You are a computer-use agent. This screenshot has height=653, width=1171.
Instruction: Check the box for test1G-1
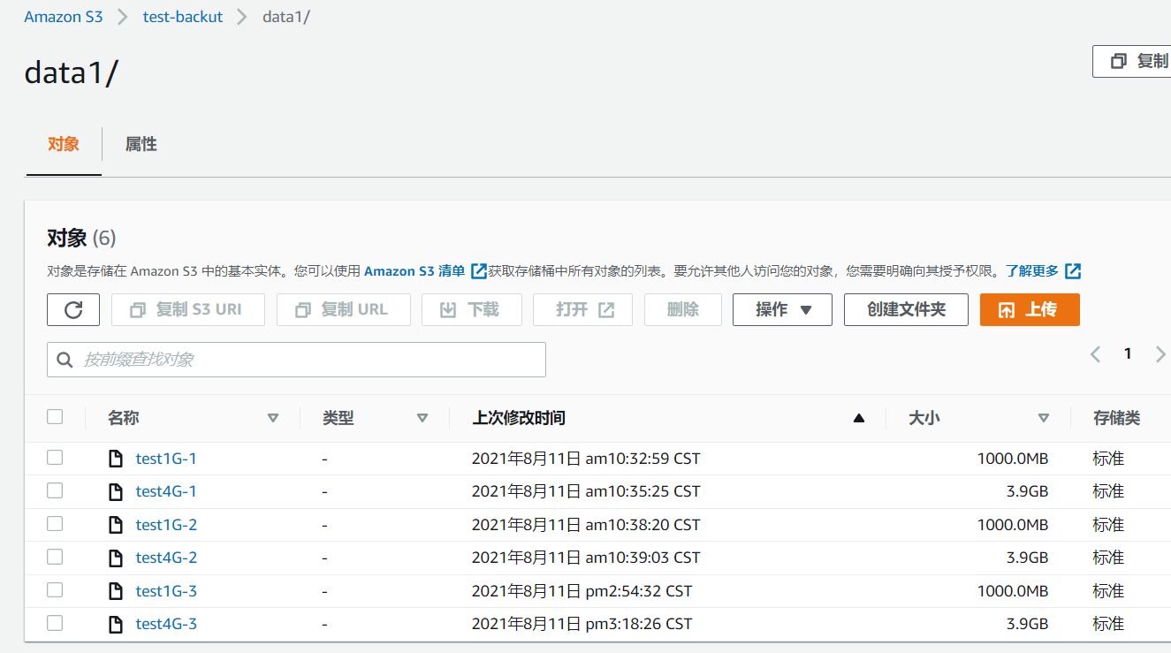coord(55,457)
